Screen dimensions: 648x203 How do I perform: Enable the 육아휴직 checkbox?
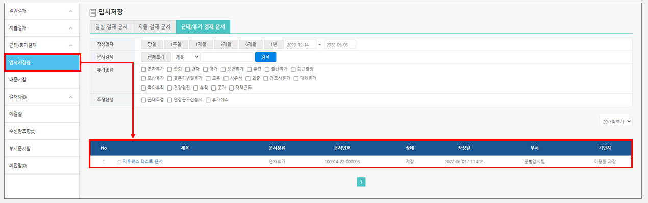(x=143, y=88)
